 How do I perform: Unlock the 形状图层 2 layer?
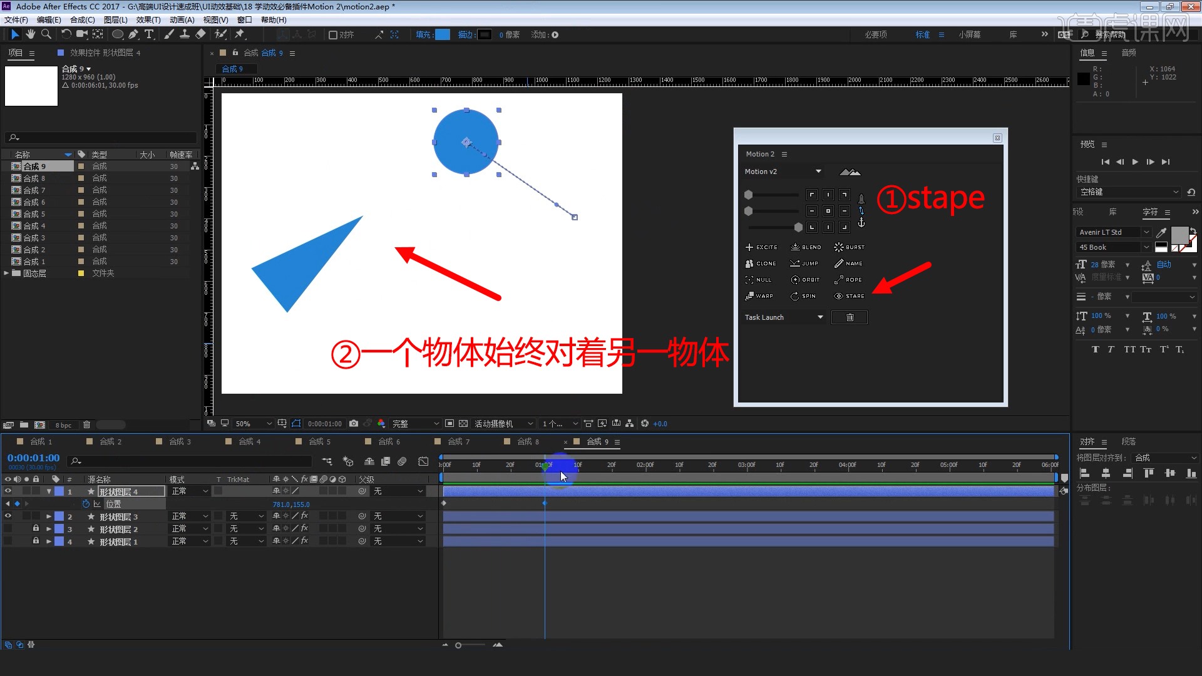pos(36,528)
